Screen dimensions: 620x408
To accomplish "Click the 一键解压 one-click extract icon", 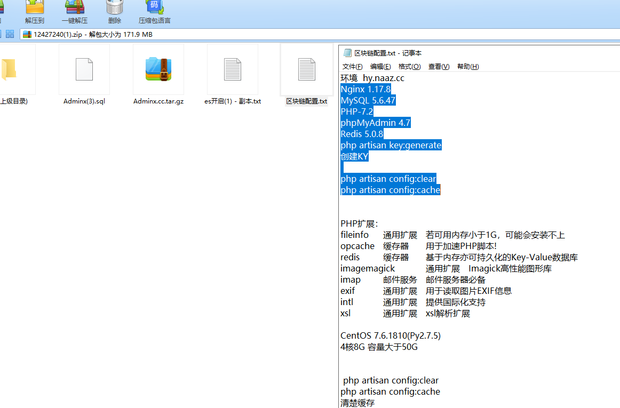I will coord(75,7).
